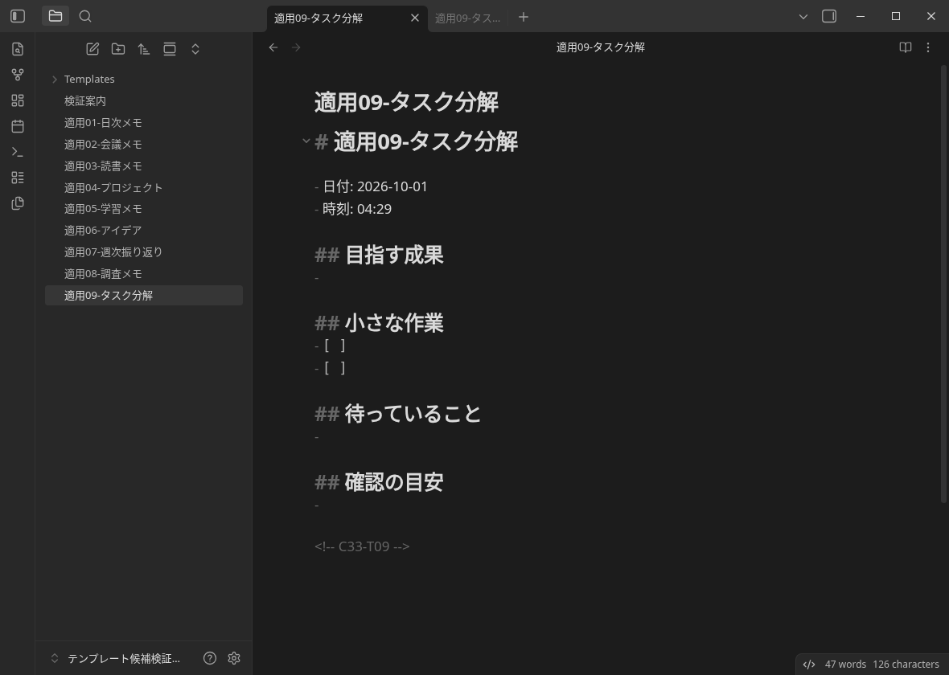
Task: Click the 時刻: 04:29 line
Action: [353, 209]
